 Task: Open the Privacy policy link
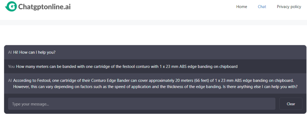point(289,7)
